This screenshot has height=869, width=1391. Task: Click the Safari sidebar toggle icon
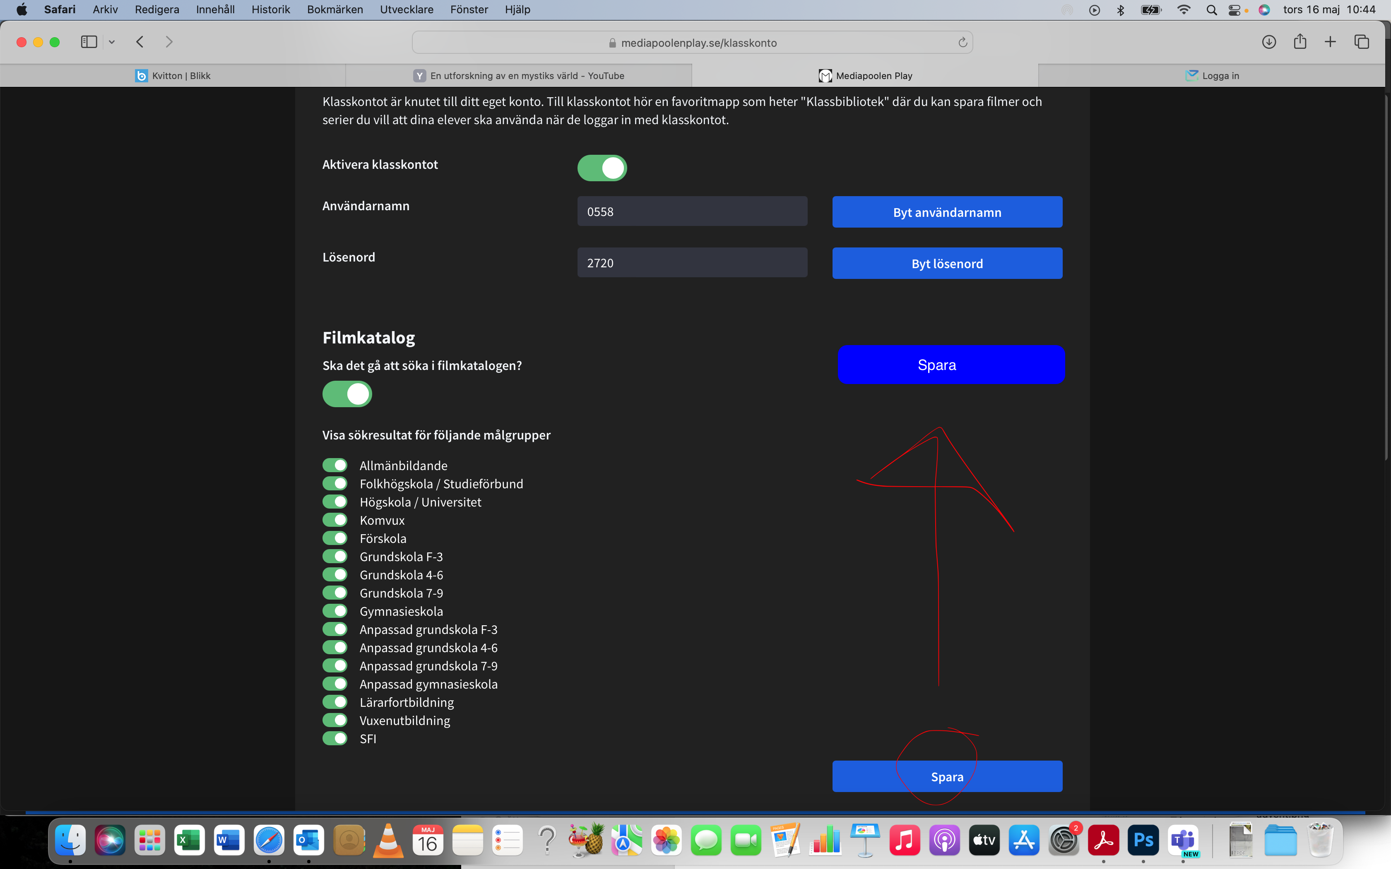click(89, 42)
